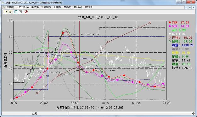The width and height of the screenshot is (197, 117).
Task: Click the stop square toolbar icon
Action: (20, 12)
